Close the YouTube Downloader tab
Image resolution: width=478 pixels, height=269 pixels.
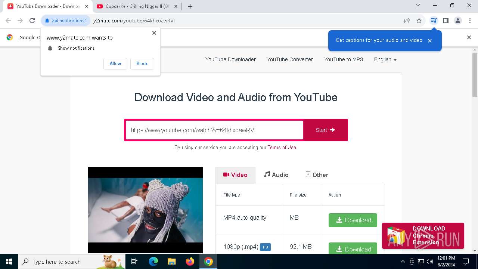87,6
